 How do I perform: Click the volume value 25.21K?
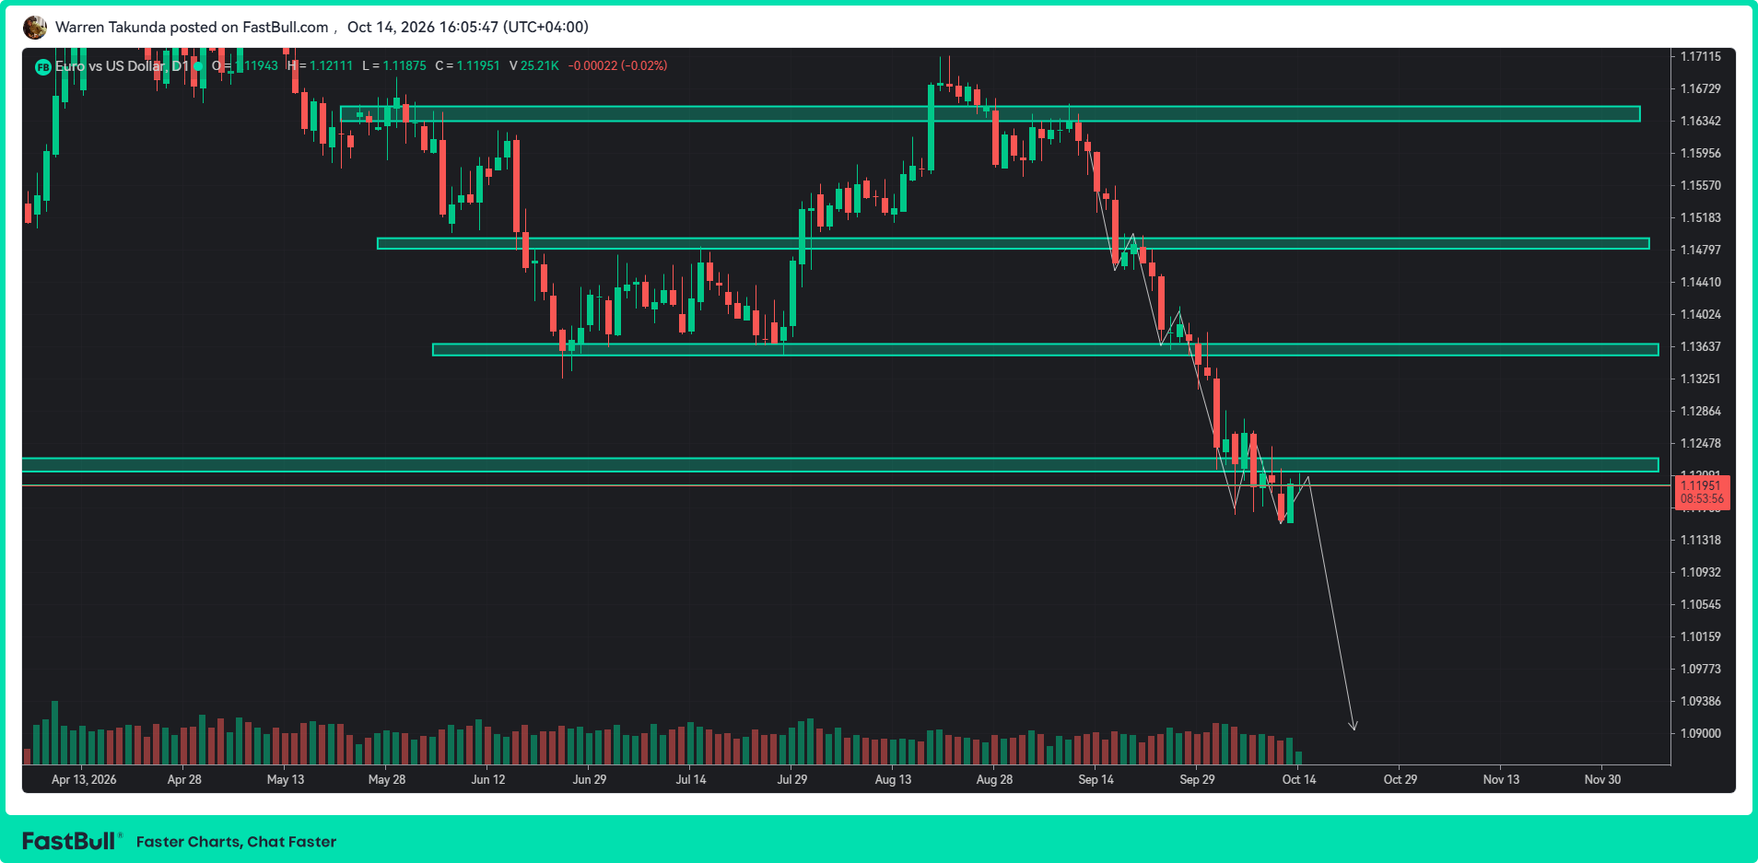pos(540,65)
